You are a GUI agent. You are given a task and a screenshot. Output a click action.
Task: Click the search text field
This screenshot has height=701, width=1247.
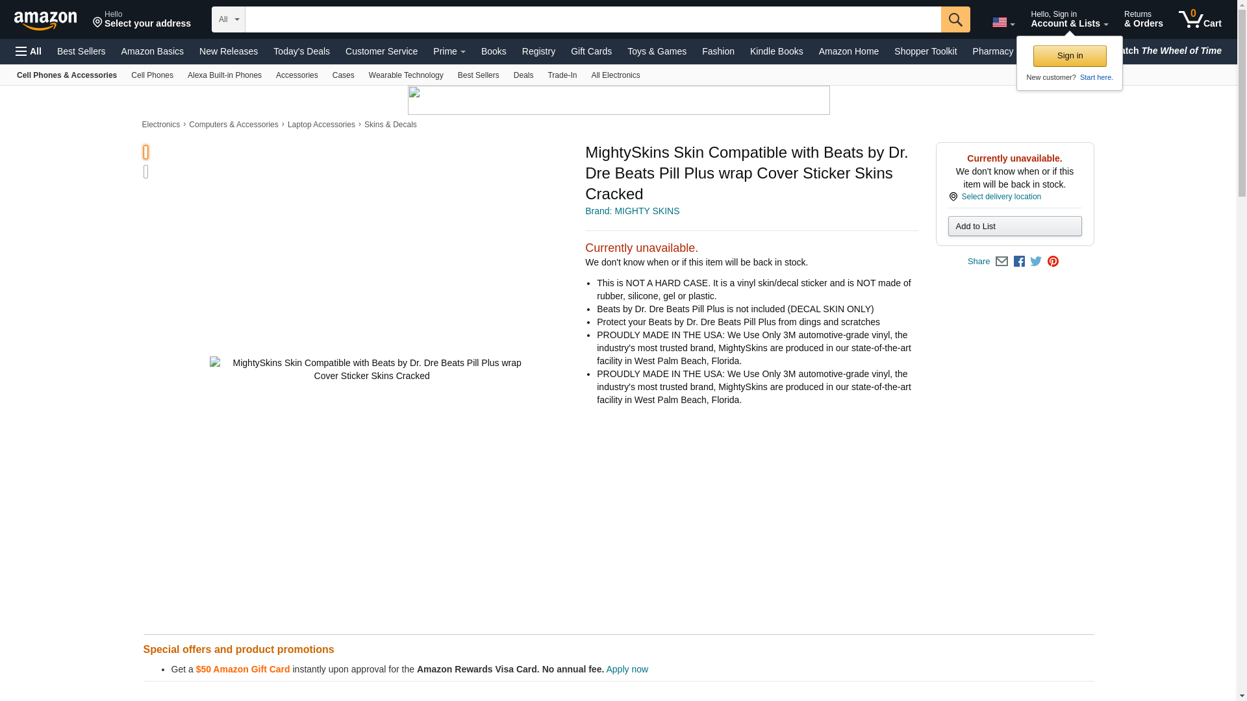pyautogui.click(x=592, y=19)
